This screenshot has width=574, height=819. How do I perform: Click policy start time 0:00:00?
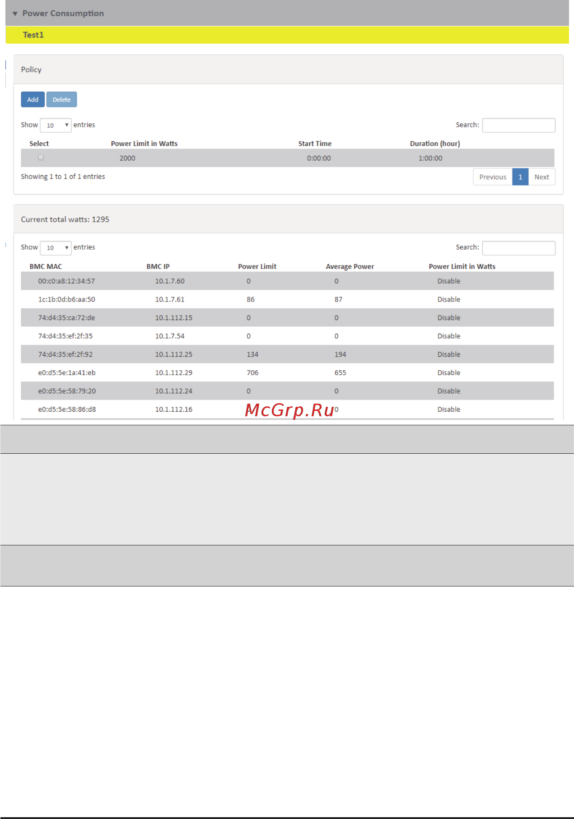tap(319, 158)
